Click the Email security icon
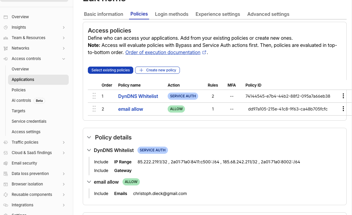 click(6, 163)
